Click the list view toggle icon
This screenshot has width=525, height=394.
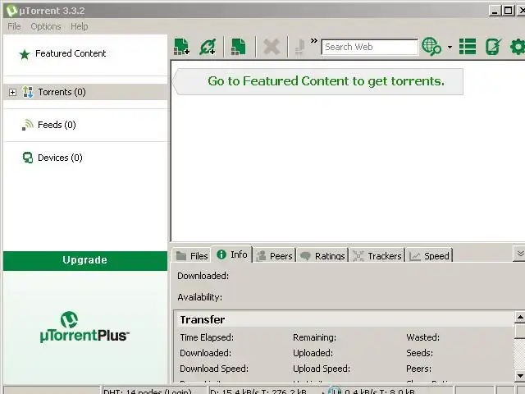point(468,47)
